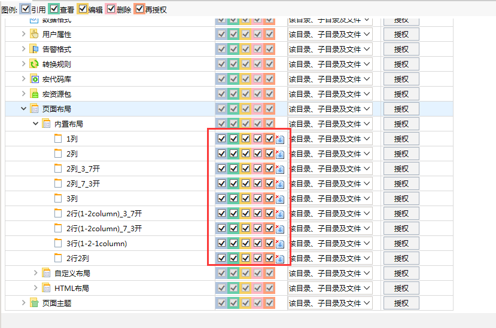The width and height of the screenshot is (496, 328).
Task: Click the remove-permission icon in 2列_7_3开 row
Action: (x=280, y=184)
